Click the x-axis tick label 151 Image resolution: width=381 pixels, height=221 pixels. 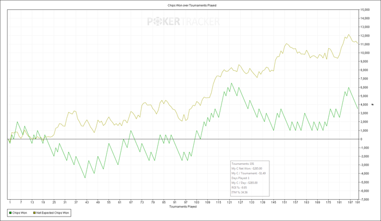[285, 202]
